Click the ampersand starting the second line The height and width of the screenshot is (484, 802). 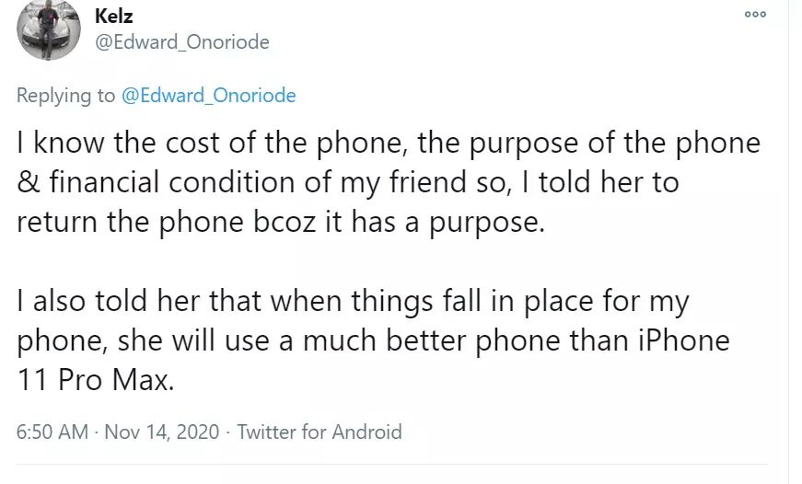(26, 183)
